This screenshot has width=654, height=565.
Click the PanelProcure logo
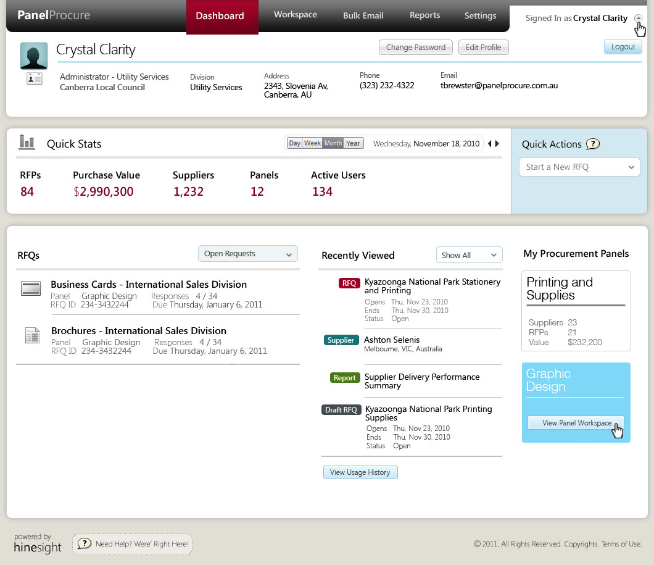point(54,15)
